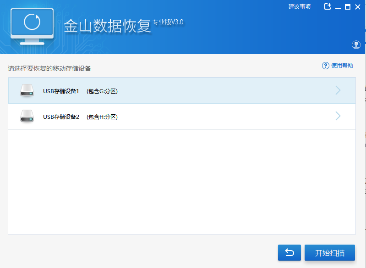Minimize the data recovery window

coord(338,7)
